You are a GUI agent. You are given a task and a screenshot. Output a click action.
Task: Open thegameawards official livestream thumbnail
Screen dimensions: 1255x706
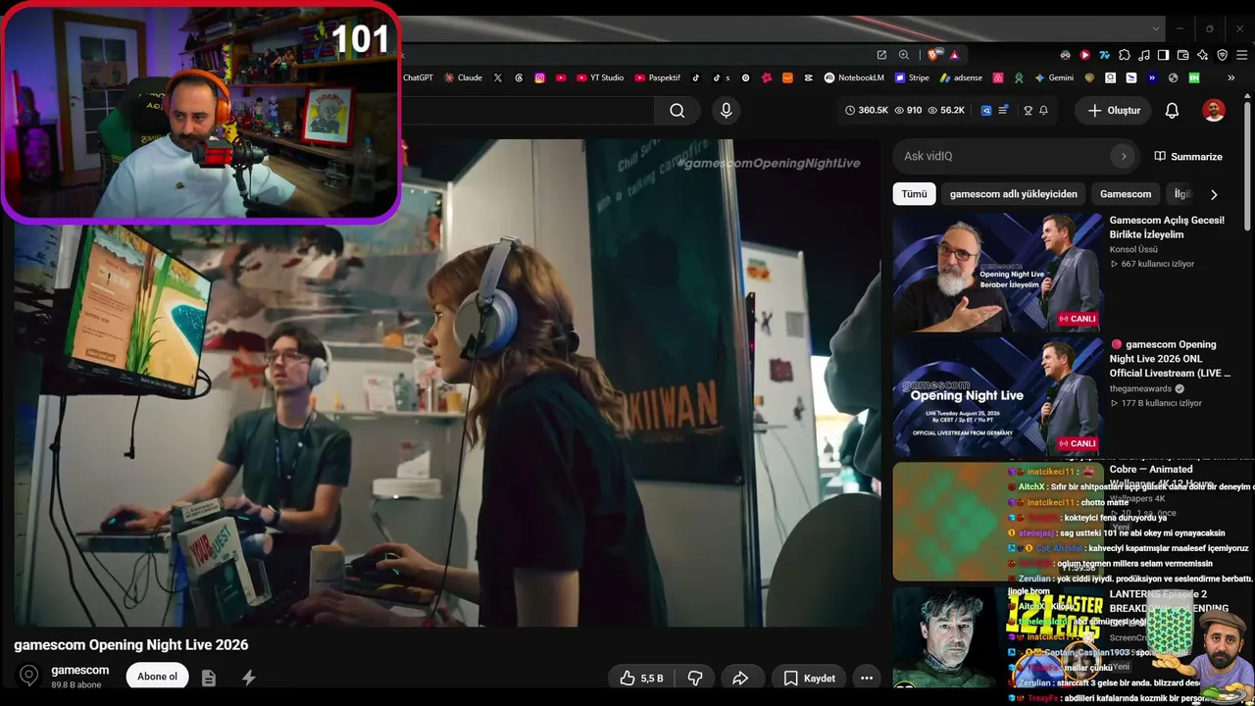pyautogui.click(x=998, y=397)
